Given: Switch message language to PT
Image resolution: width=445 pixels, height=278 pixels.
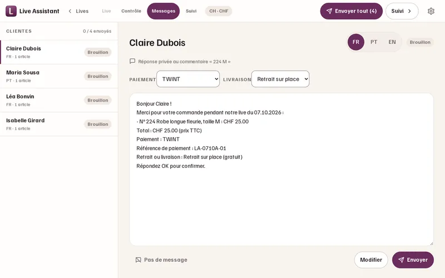Looking at the screenshot, I should (374, 42).
